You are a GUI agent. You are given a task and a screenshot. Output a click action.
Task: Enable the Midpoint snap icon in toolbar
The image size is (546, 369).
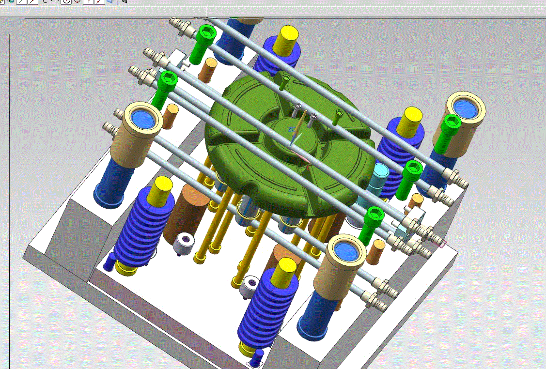pyautogui.click(x=32, y=1)
